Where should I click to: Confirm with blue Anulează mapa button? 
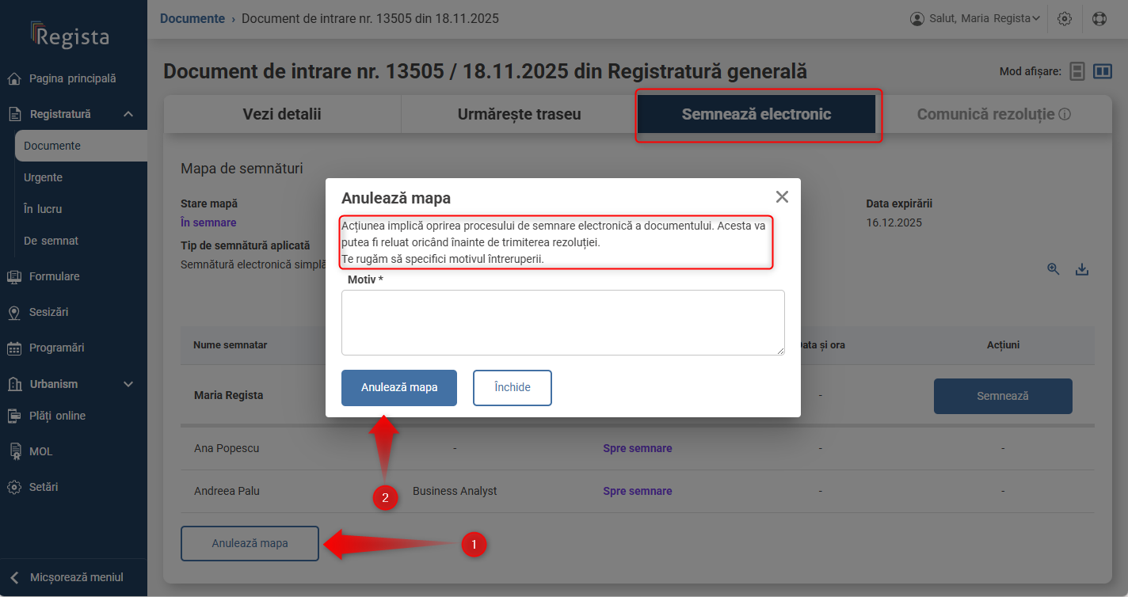click(399, 388)
